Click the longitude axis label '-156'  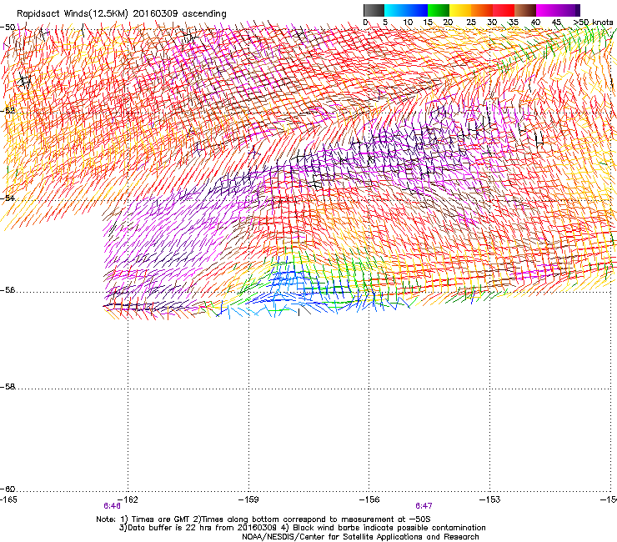(369, 499)
